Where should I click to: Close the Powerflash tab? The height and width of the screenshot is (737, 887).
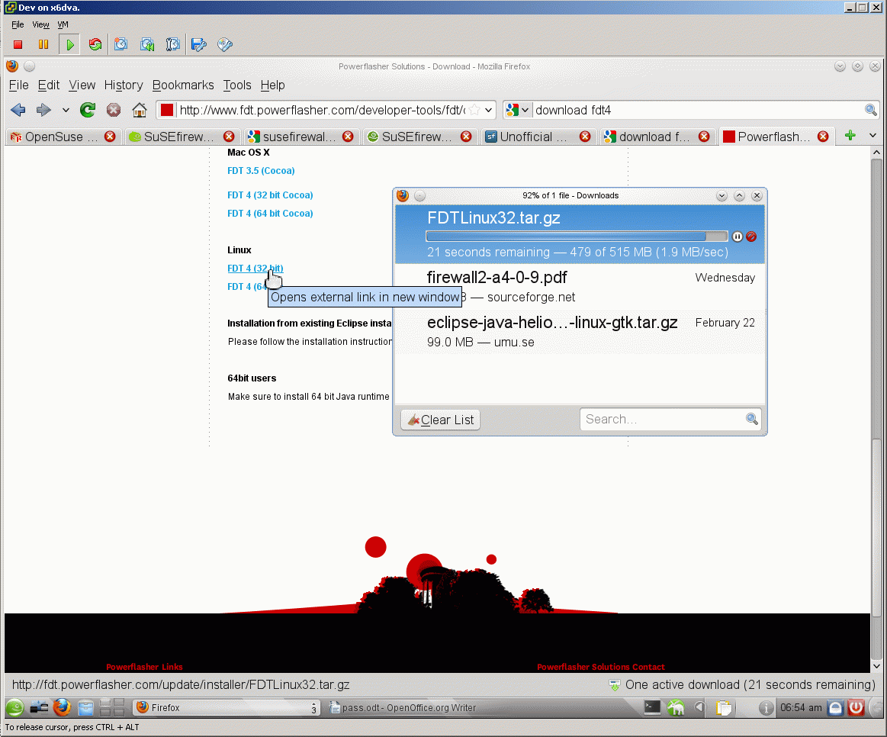click(823, 137)
